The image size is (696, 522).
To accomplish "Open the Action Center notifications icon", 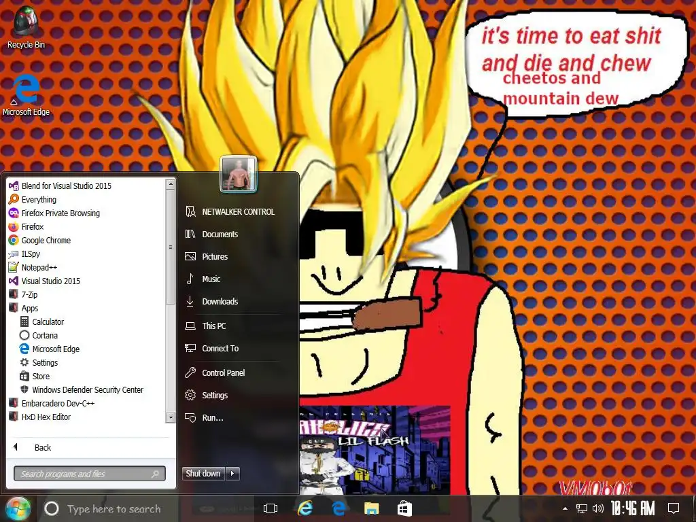I will pyautogui.click(x=674, y=508).
